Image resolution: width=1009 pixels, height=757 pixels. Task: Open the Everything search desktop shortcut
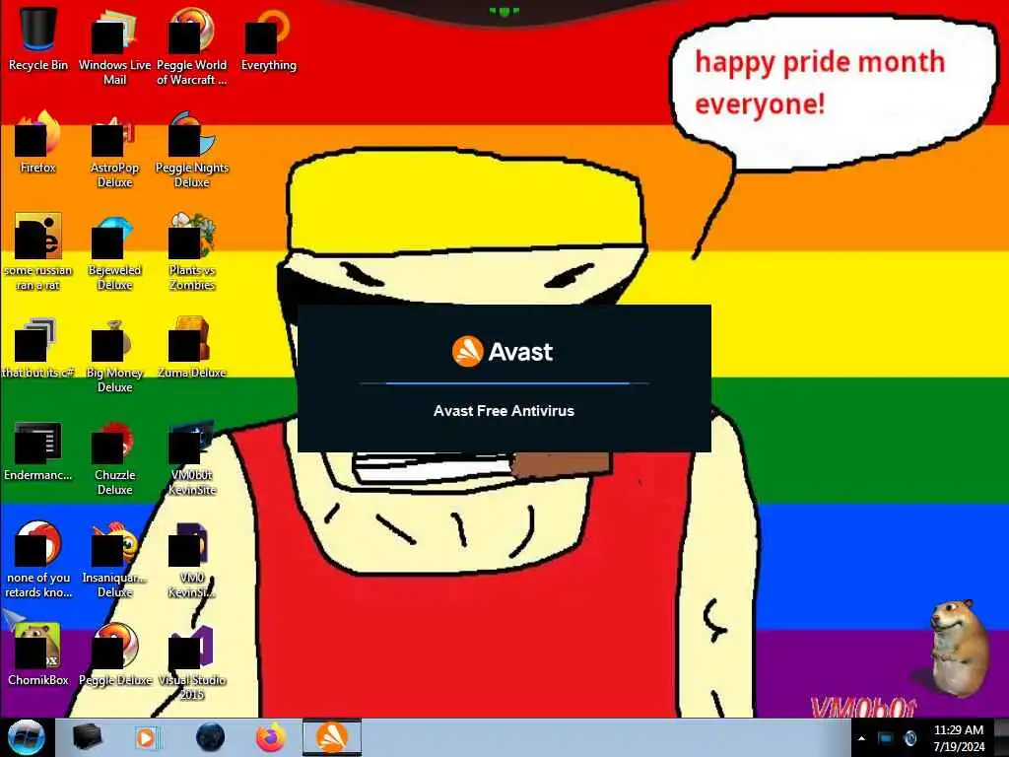268,38
